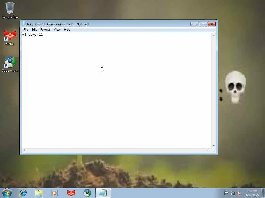Click the horizontal scrollbar right arrow
The width and height of the screenshot is (265, 198).
(x=209, y=150)
